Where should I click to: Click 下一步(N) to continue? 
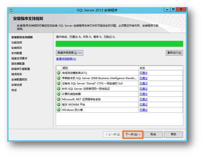133,134
